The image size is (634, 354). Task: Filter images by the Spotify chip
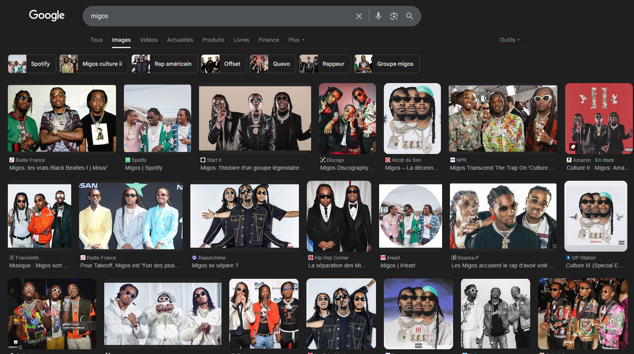coord(32,64)
